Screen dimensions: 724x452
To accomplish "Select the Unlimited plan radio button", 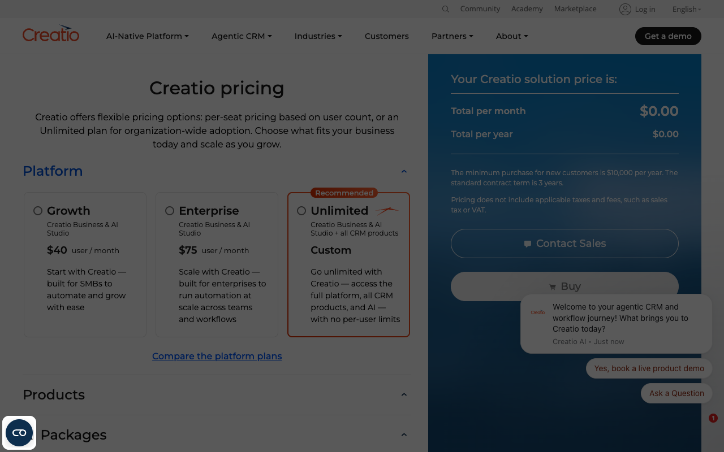I will 301,211.
